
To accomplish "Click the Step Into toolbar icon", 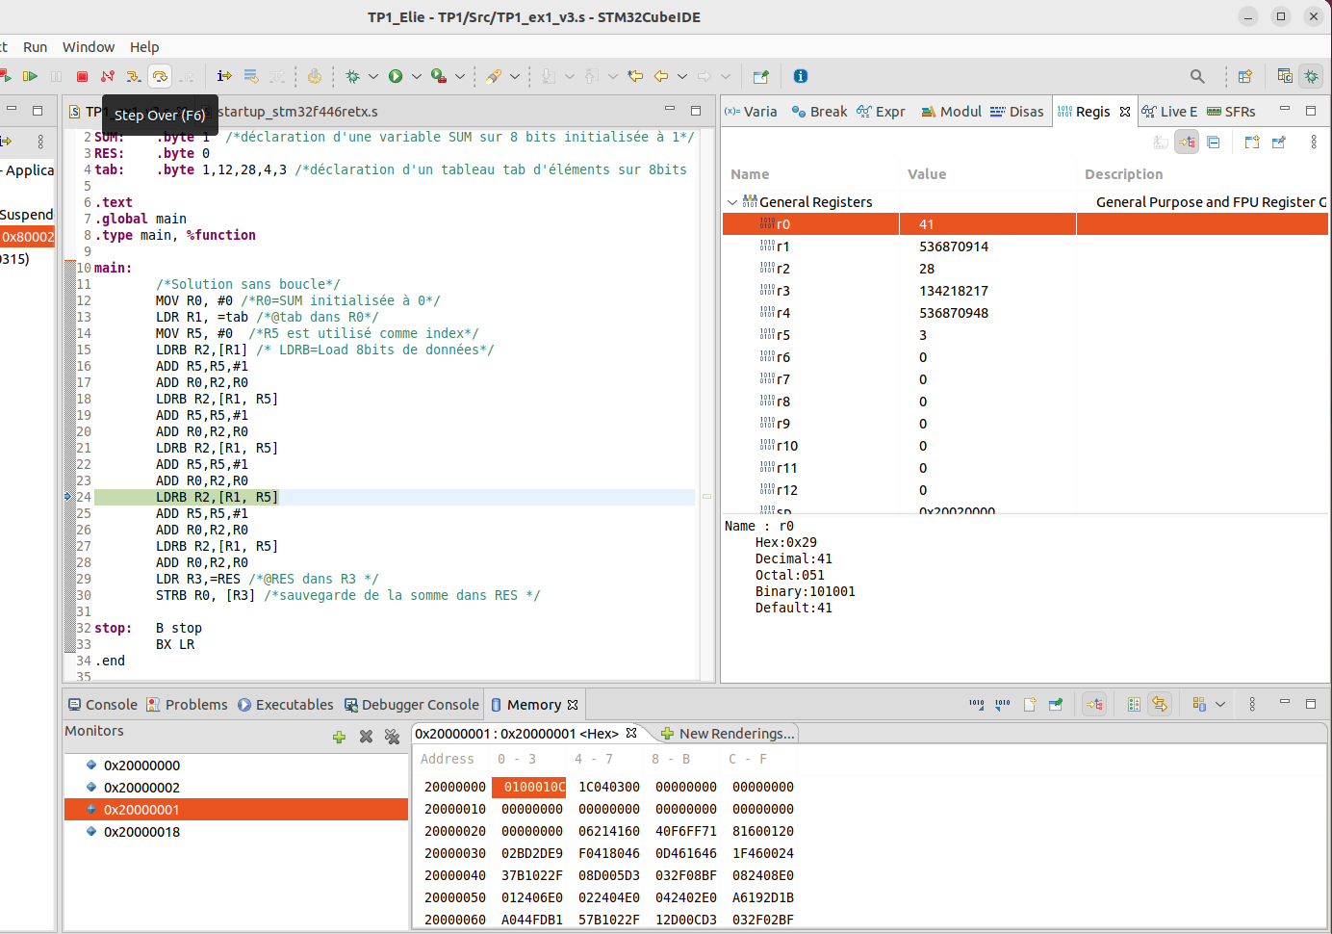I will click(x=134, y=76).
